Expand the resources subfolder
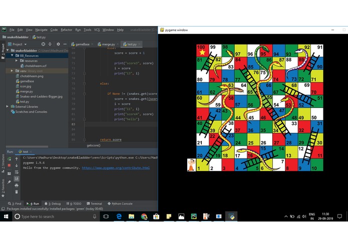The image size is (348, 247). pos(17,60)
